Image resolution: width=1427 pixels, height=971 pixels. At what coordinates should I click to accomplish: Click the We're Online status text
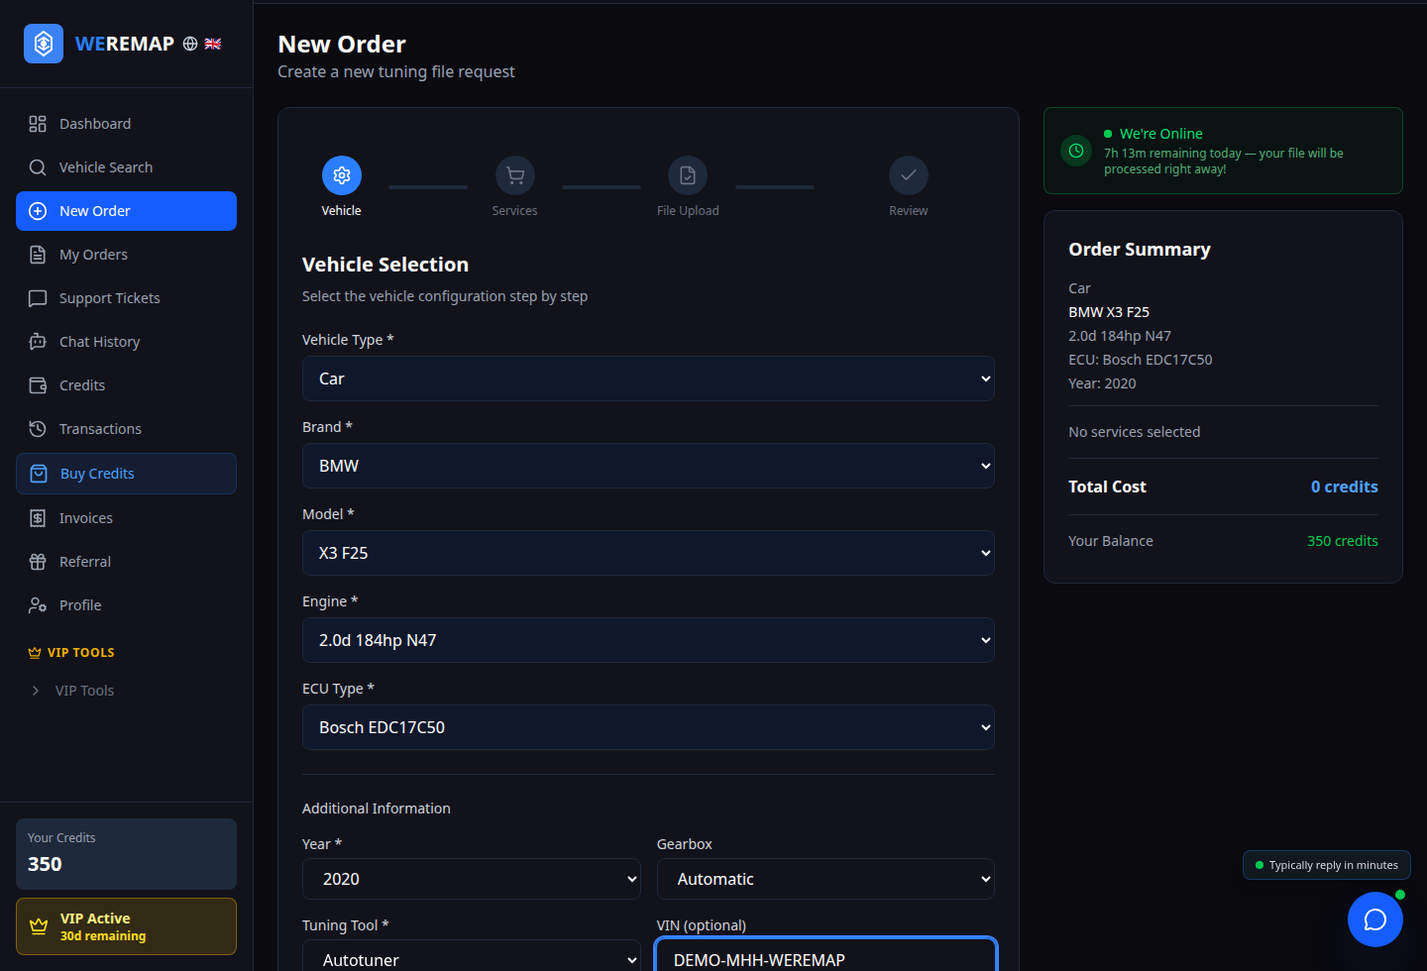1161,134
